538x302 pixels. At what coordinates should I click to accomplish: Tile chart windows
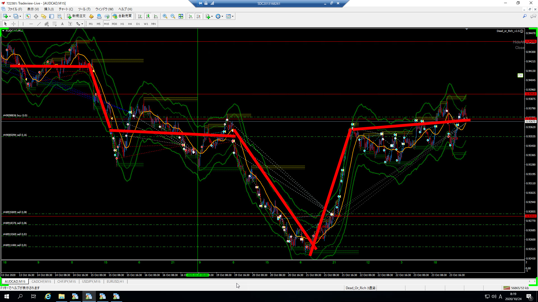(x=181, y=16)
